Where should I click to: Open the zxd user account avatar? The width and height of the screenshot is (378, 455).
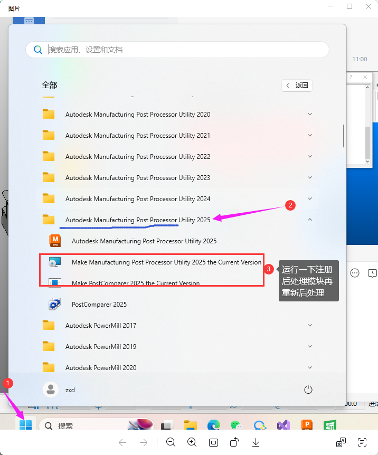click(x=51, y=390)
